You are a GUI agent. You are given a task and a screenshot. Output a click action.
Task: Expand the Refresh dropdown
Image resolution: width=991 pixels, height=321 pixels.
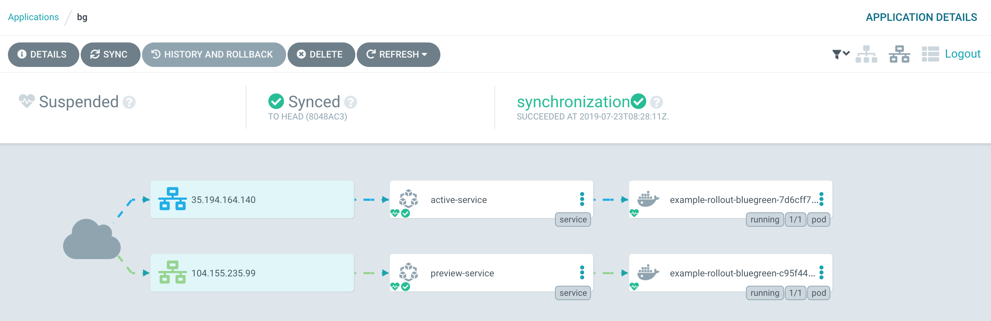398,55
